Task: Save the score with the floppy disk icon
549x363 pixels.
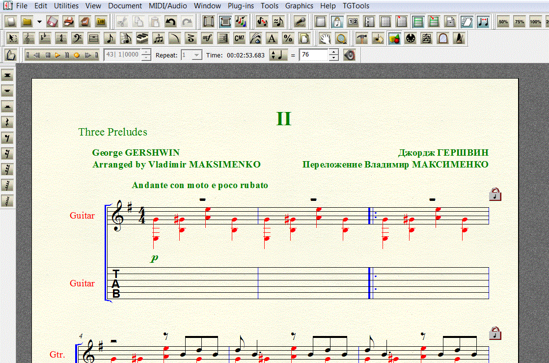Action: [x=52, y=22]
